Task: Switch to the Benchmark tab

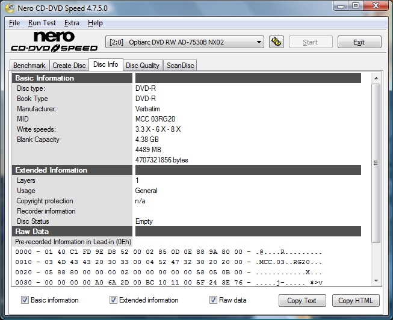Action: coord(29,66)
